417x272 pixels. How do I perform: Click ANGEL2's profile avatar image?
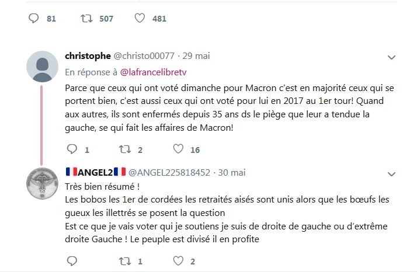(x=43, y=183)
